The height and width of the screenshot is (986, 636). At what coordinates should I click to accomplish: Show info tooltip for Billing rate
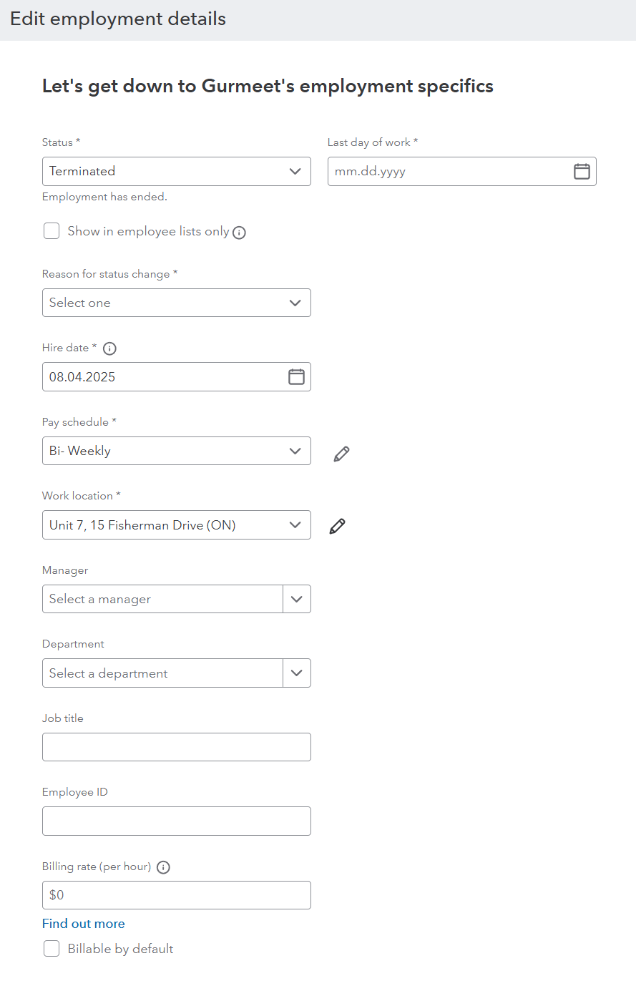[x=163, y=867]
